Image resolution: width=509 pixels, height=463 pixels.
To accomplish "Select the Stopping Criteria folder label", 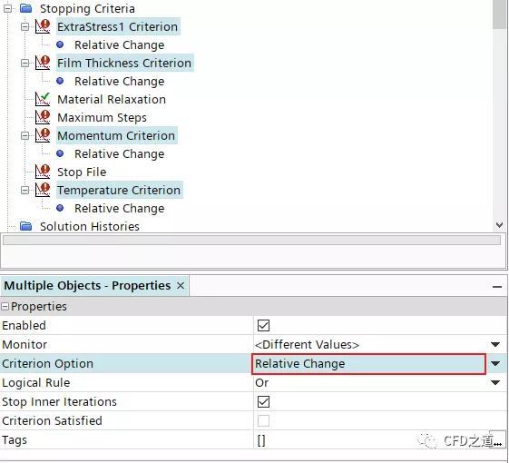I will [x=87, y=9].
